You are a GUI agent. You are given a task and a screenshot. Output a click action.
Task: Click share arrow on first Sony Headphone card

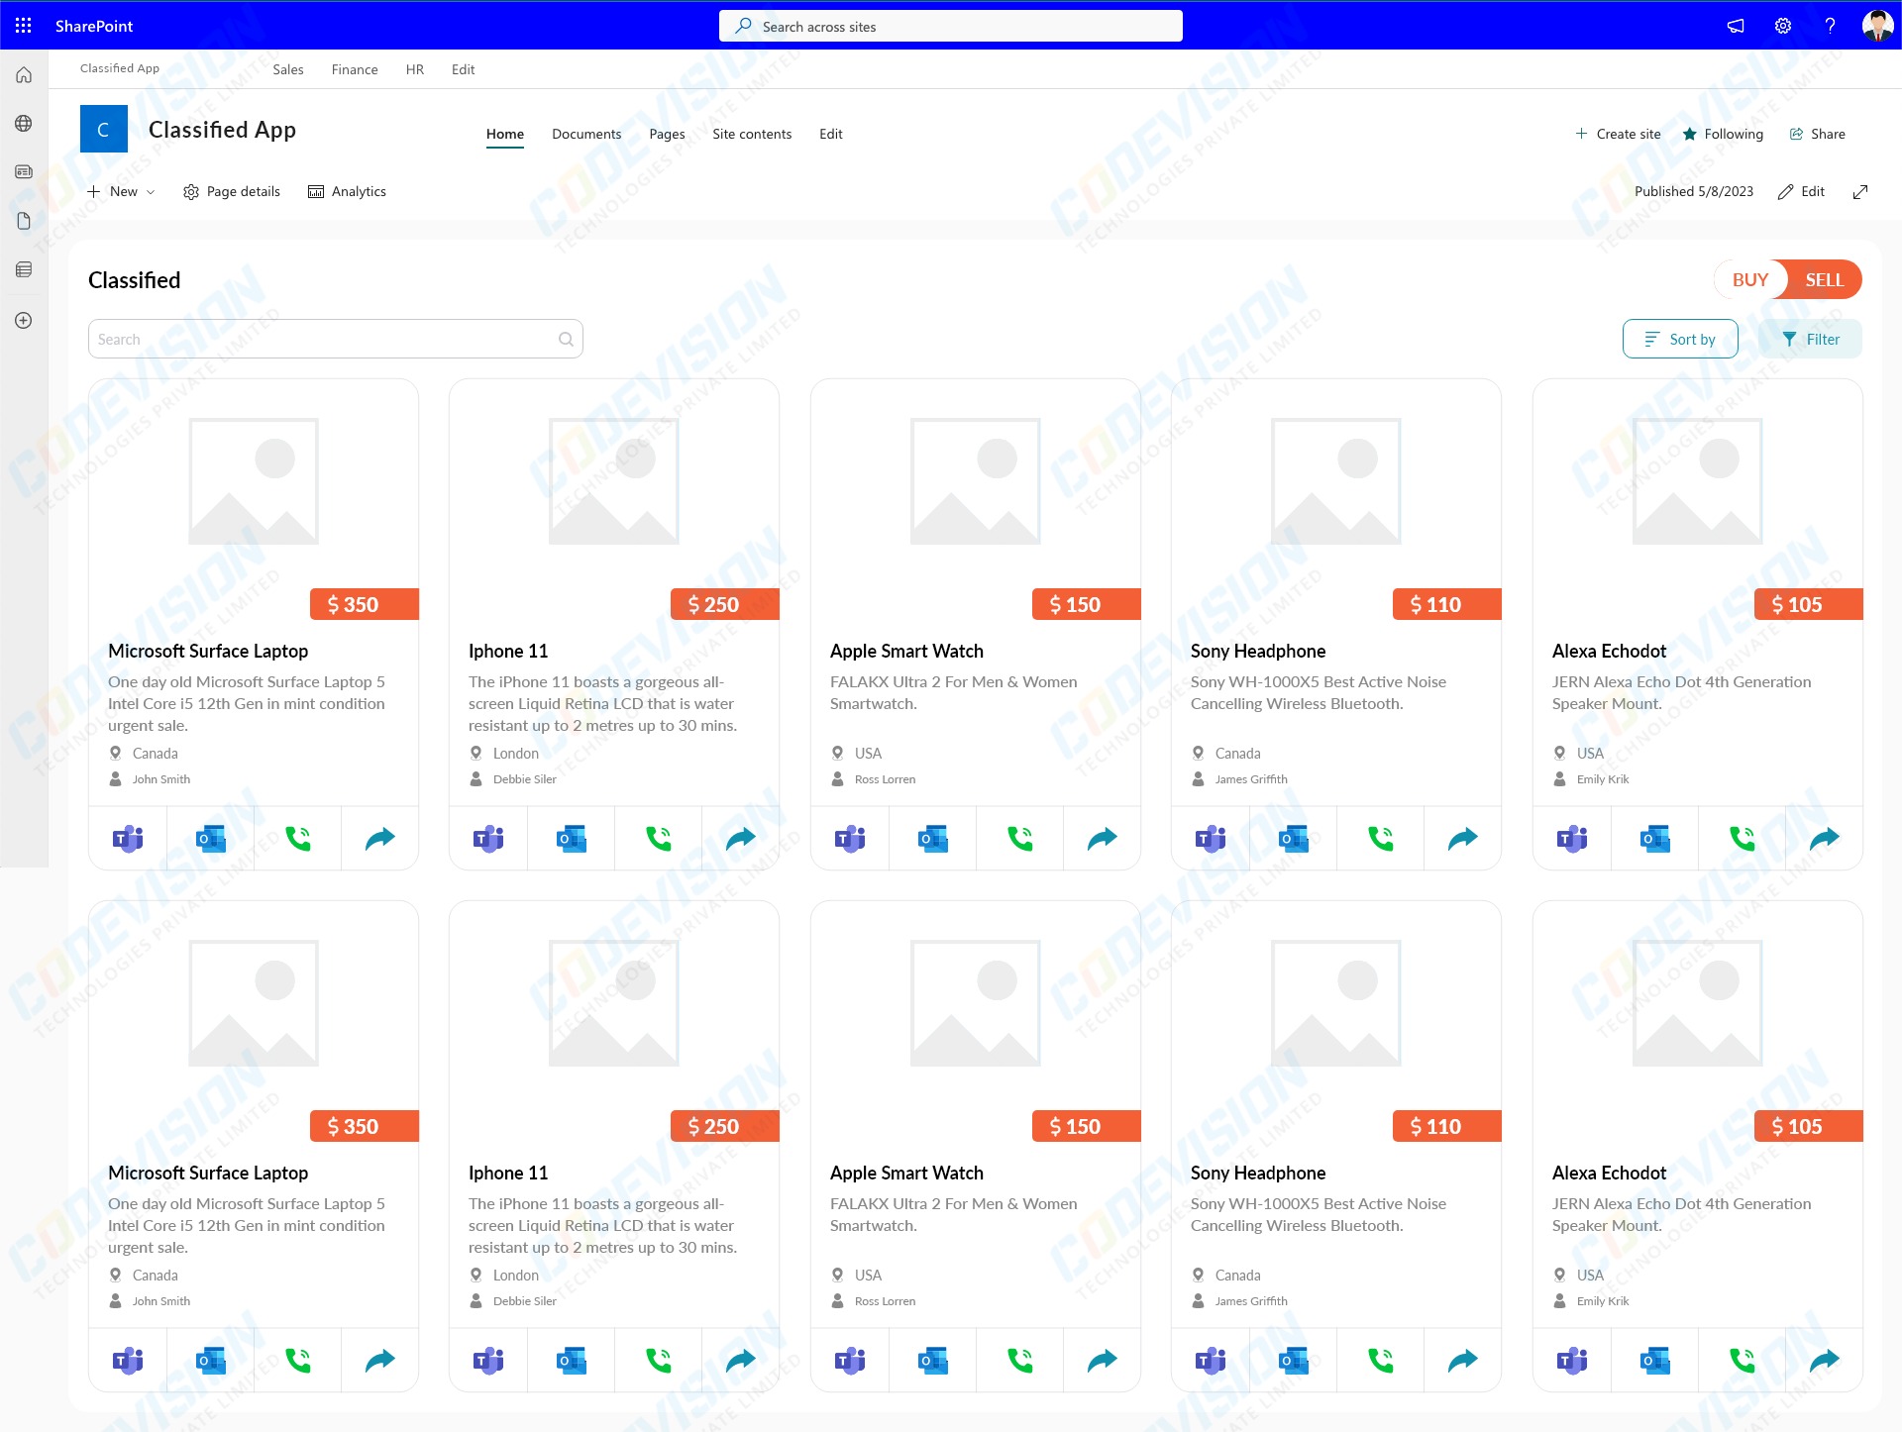[x=1462, y=839]
